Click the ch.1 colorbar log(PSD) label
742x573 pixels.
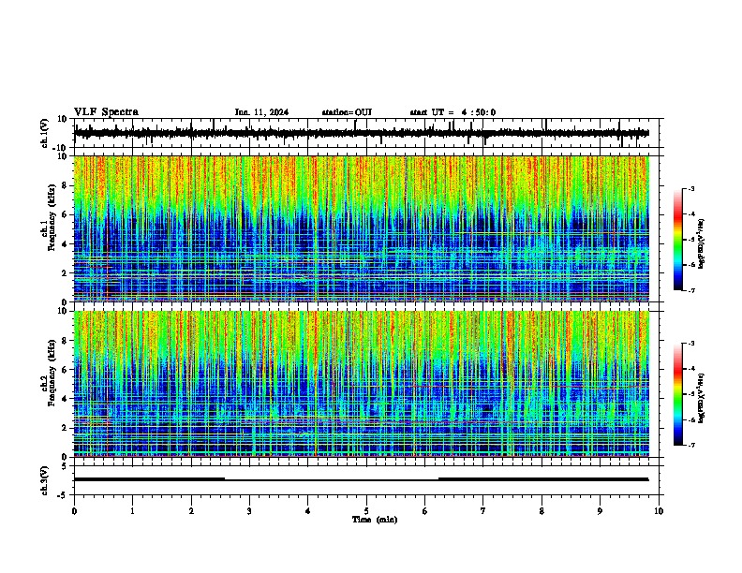[x=702, y=244]
